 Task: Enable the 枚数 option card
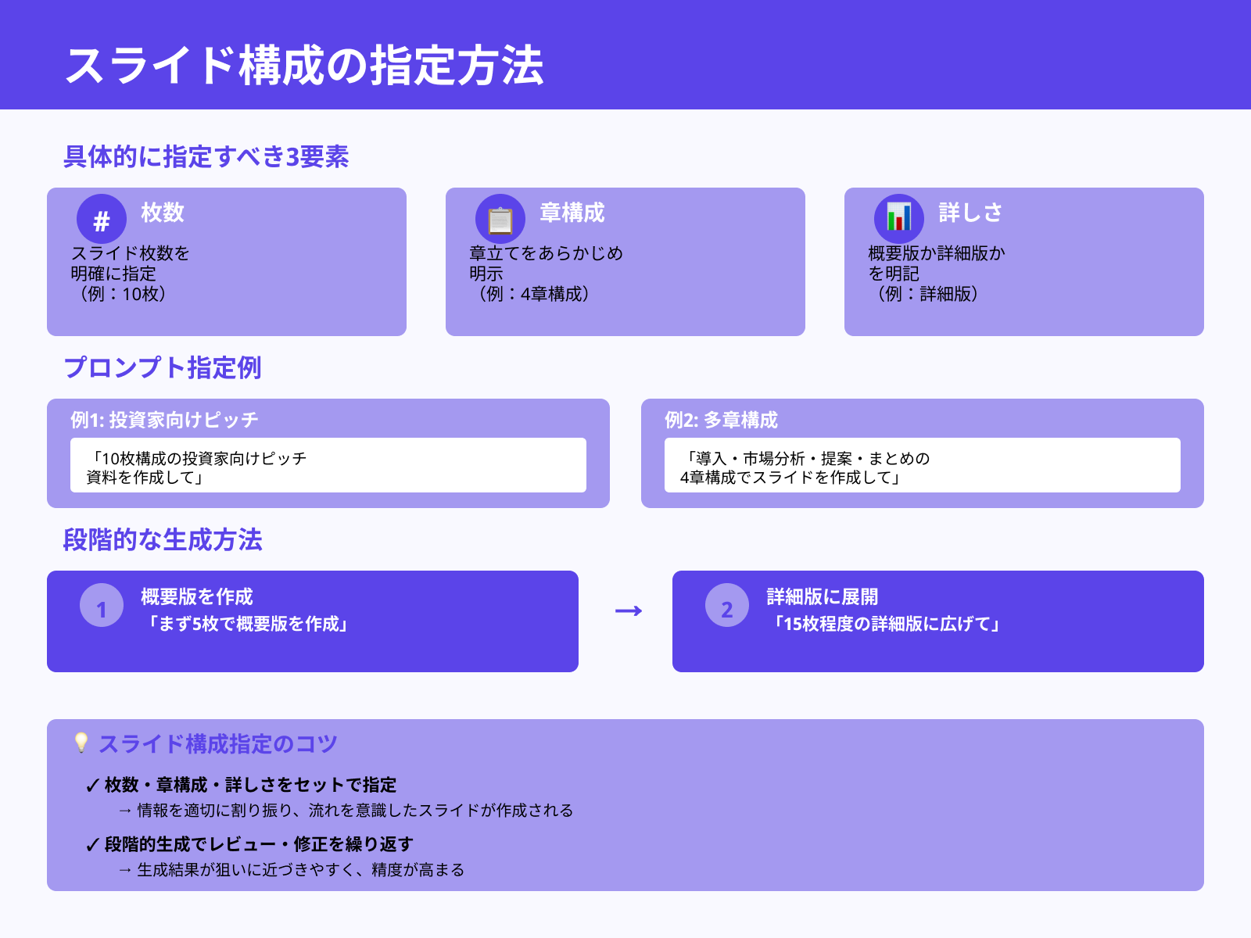[x=227, y=262]
